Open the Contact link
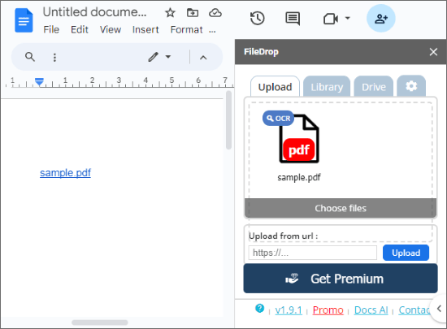Screen dimensions: 447x329 point(414,310)
